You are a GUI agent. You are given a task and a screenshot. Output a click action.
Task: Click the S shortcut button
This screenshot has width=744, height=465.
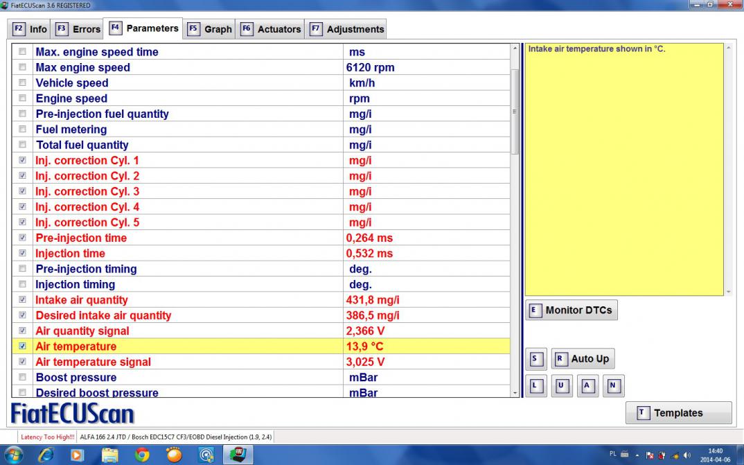[x=535, y=359]
